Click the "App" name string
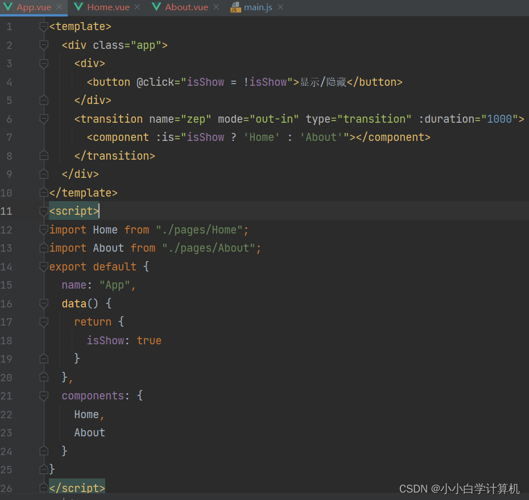Screen dimensions: 529x500 (115, 285)
